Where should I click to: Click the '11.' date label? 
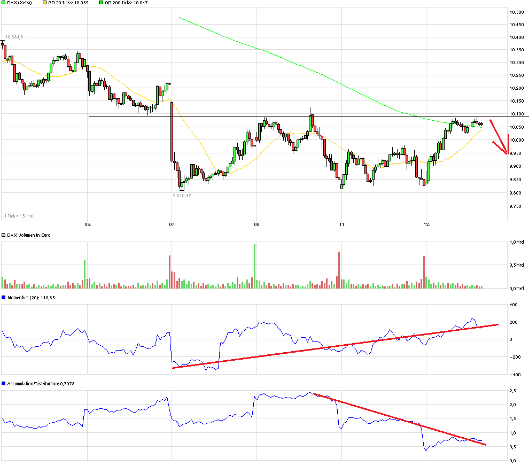[x=343, y=225]
